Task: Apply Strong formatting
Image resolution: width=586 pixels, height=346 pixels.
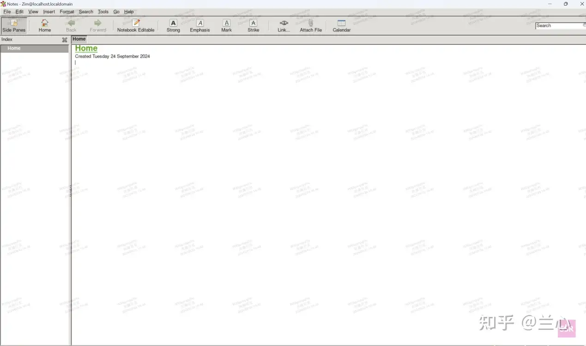Action: (173, 25)
